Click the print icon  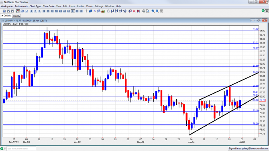144,11
